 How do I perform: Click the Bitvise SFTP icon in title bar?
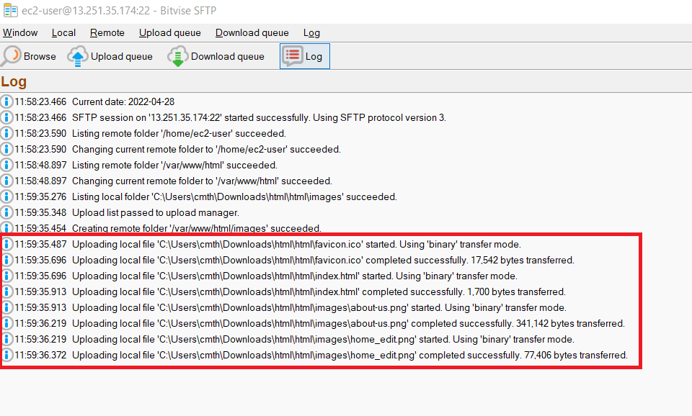(10, 10)
